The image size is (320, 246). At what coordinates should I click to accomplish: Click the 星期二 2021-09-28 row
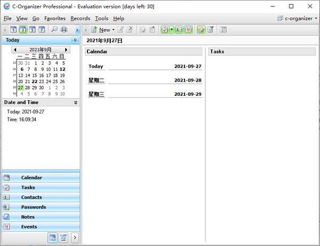(x=145, y=80)
